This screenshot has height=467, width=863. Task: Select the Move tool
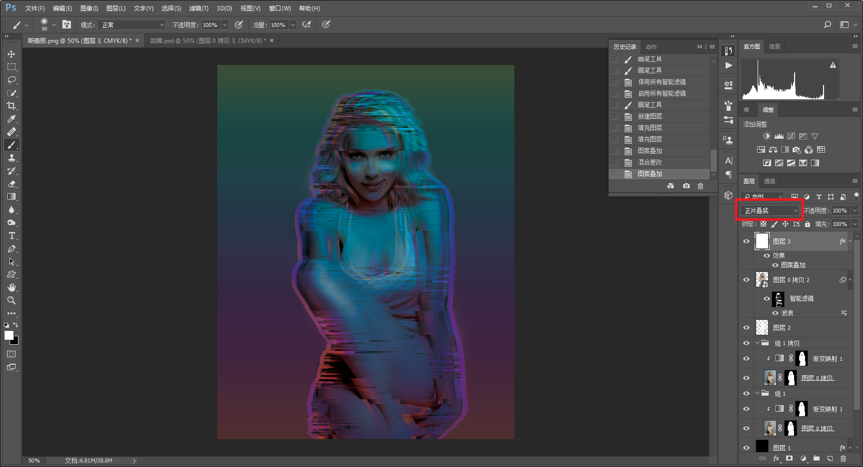(x=11, y=54)
